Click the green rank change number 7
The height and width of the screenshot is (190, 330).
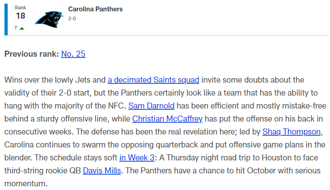coord(15,28)
